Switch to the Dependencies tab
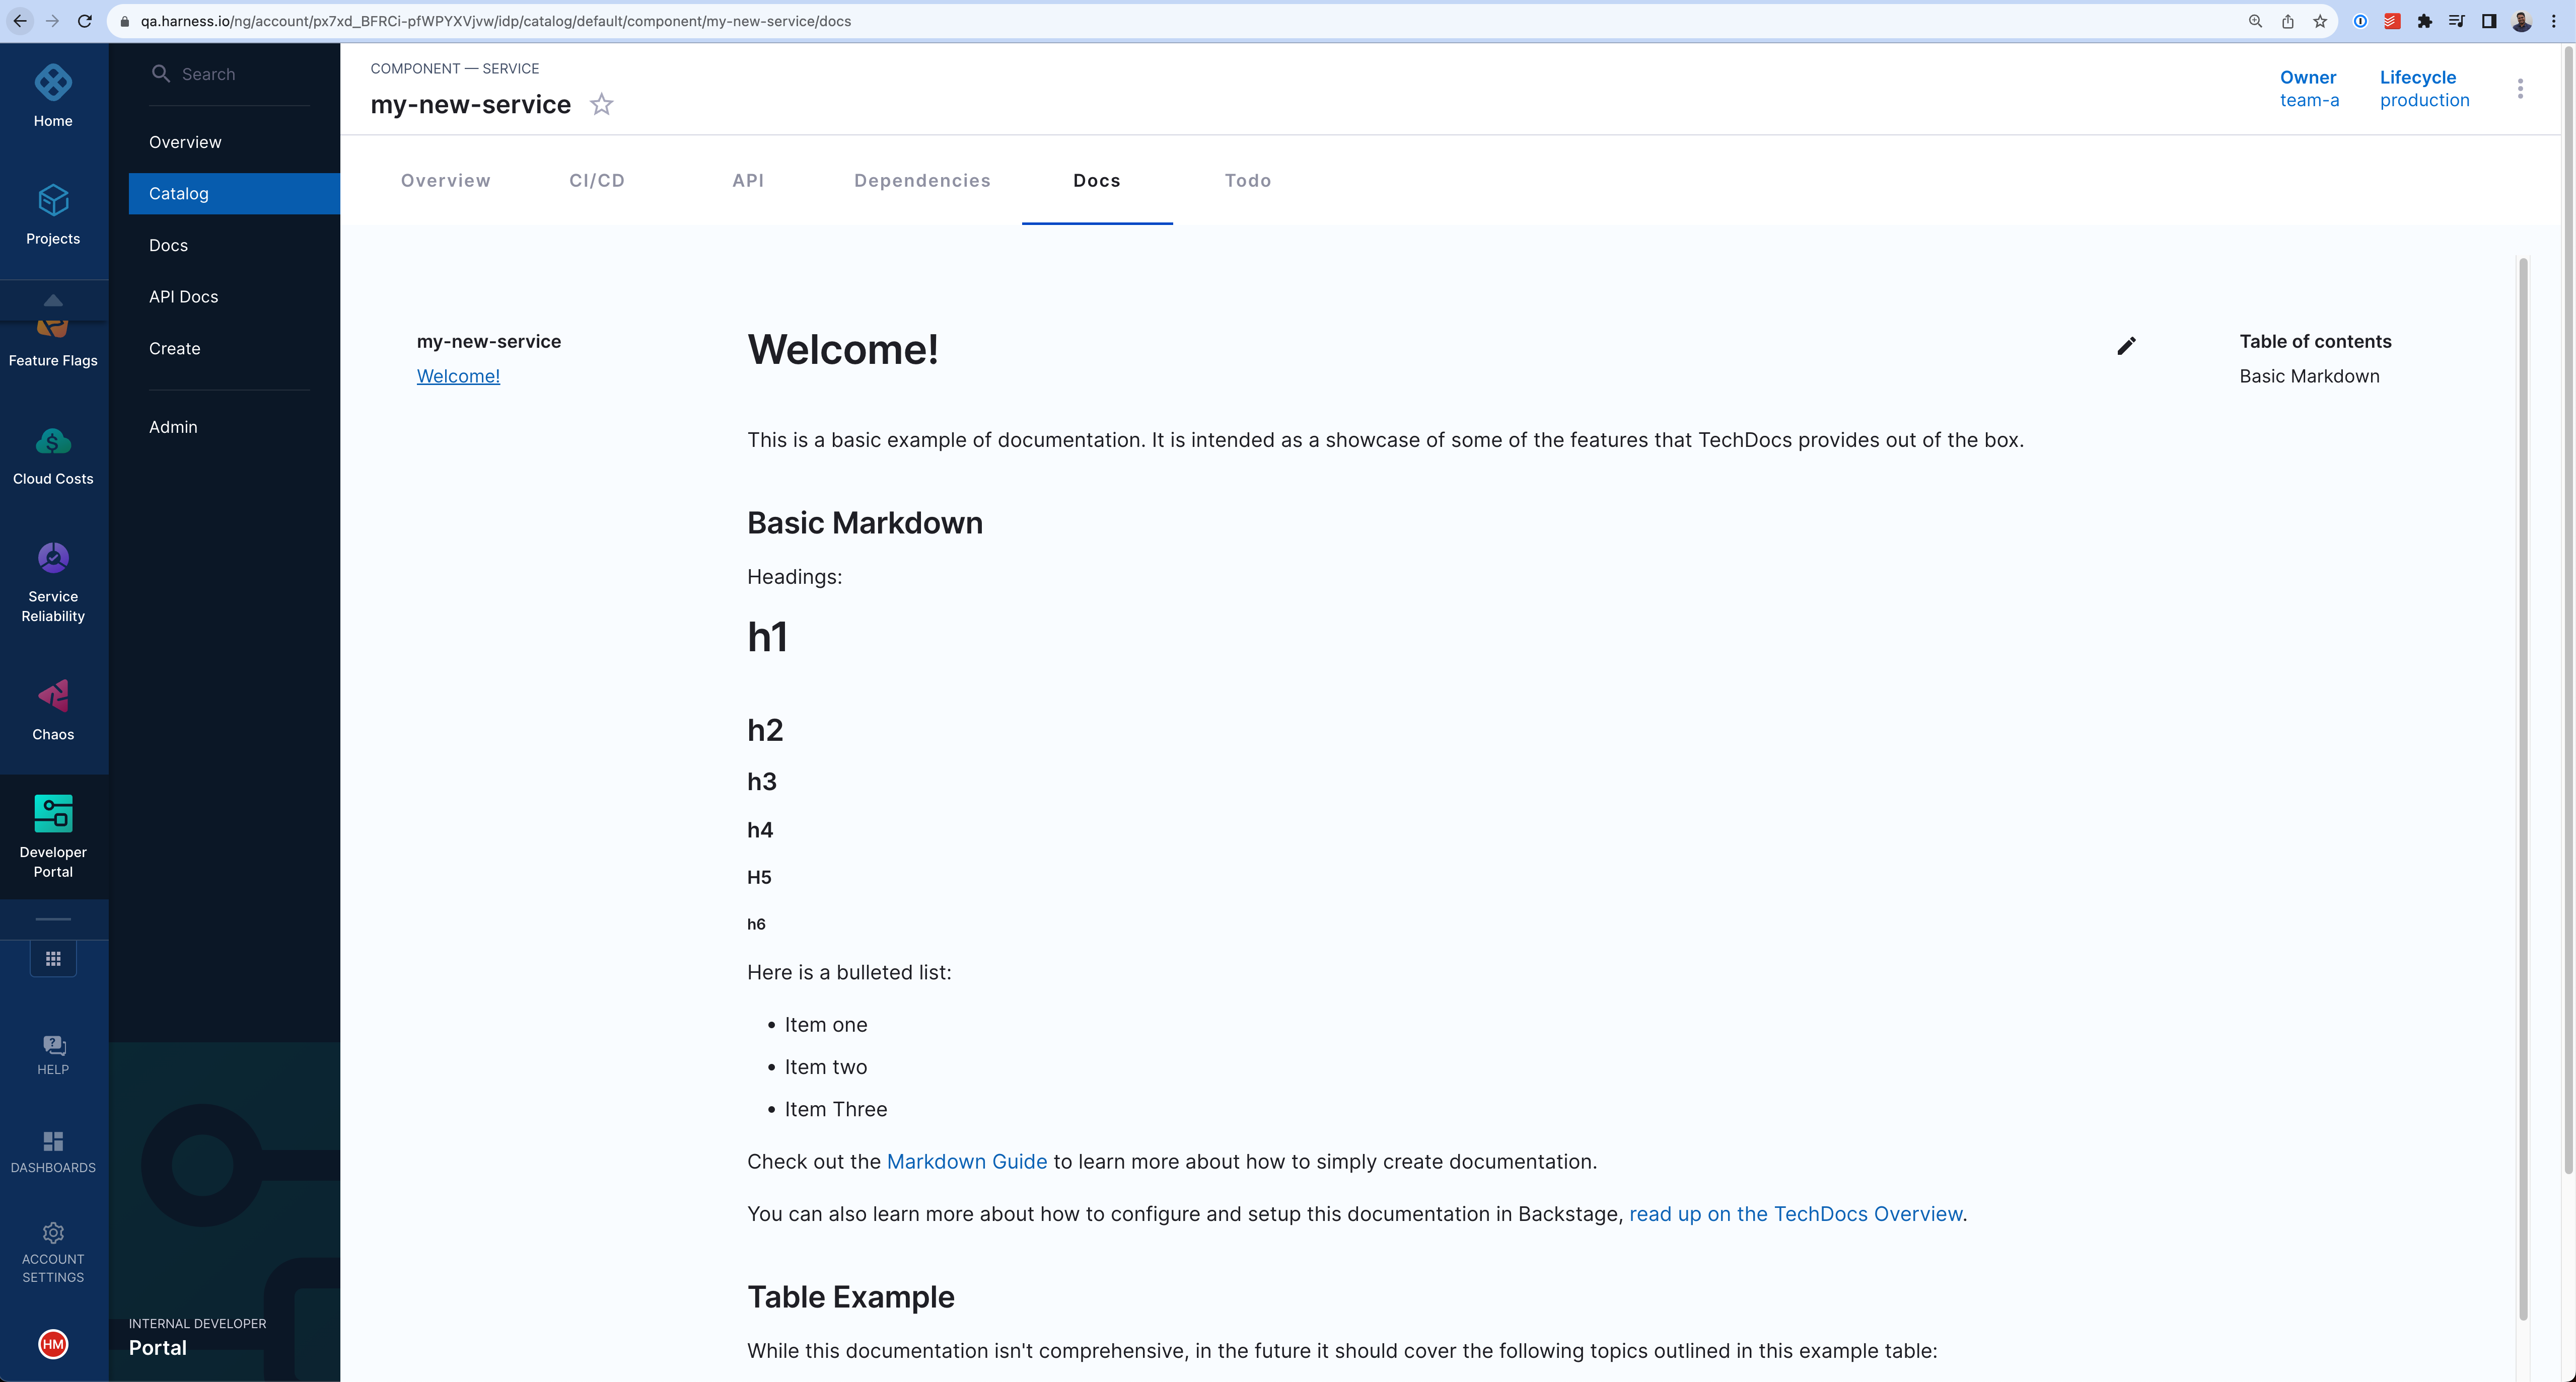The height and width of the screenshot is (1382, 2576). coord(922,181)
